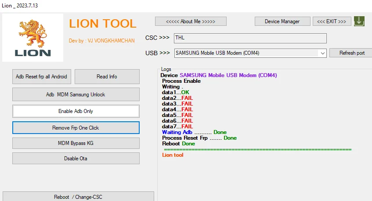Select the SAMSUNG Mobile USB Modem combo box
This screenshot has width=372, height=201.
250,53
